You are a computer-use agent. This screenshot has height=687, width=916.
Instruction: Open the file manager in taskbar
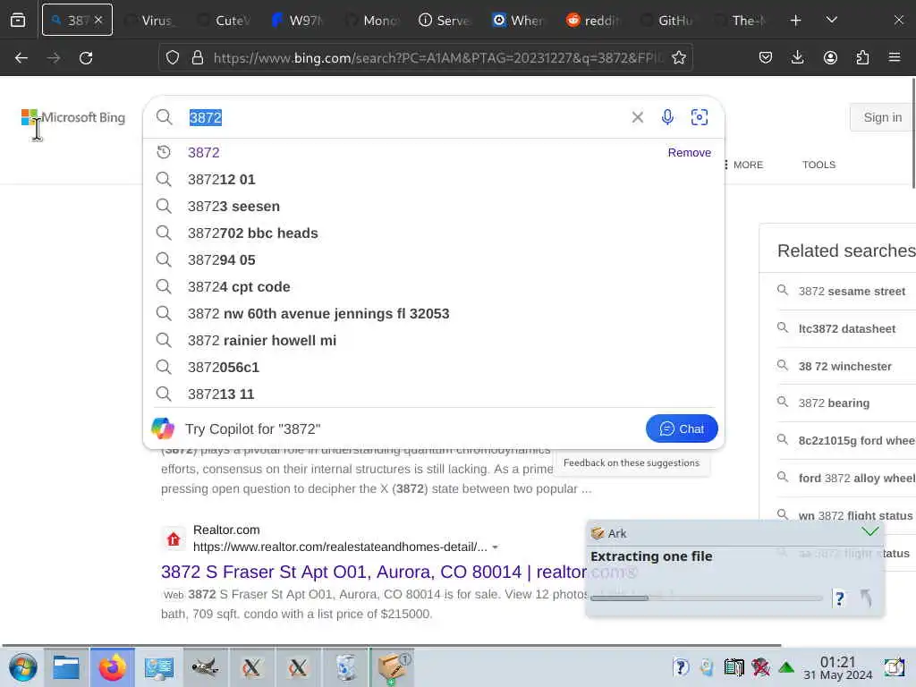pos(66,667)
